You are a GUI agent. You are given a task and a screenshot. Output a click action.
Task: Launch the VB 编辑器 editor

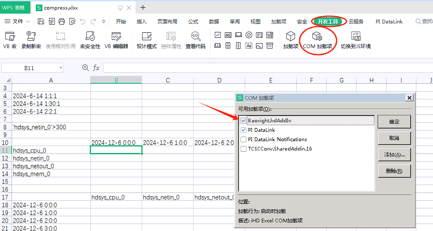point(116,40)
